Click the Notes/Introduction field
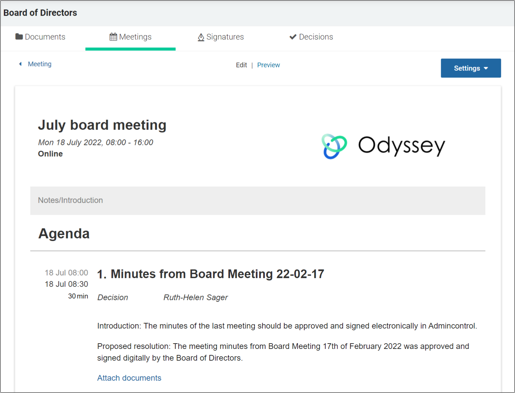 [x=257, y=200]
